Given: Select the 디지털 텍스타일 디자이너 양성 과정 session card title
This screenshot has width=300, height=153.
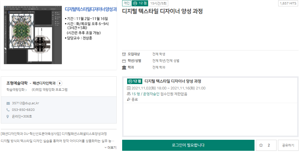Looking at the screenshot, I should click(x=173, y=81).
